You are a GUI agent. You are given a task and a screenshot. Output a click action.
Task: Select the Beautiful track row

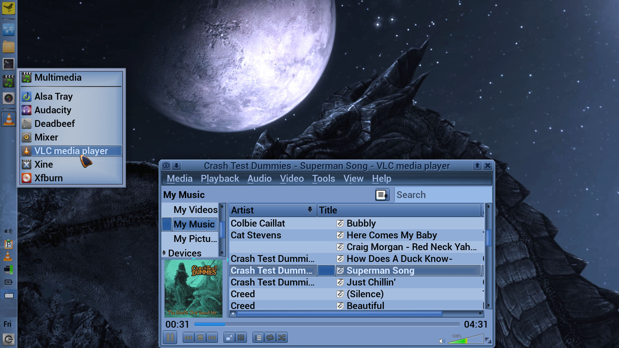[x=356, y=305]
